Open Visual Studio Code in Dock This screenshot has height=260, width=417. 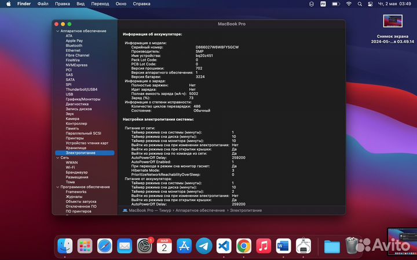point(224,246)
